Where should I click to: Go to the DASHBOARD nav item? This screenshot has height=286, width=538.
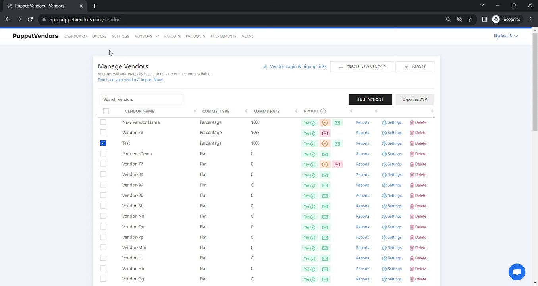coord(75,36)
